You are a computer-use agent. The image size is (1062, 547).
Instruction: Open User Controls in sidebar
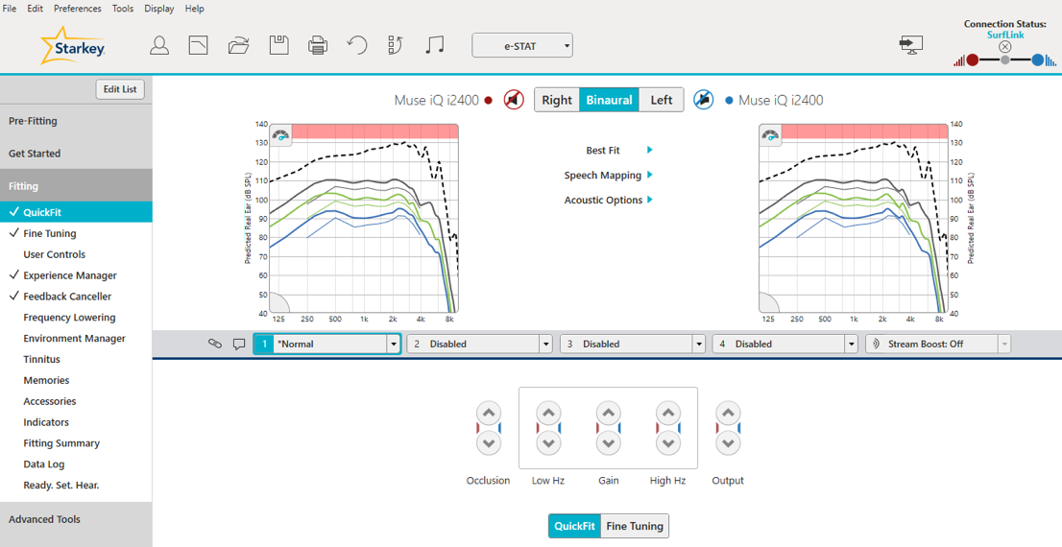pos(76,254)
